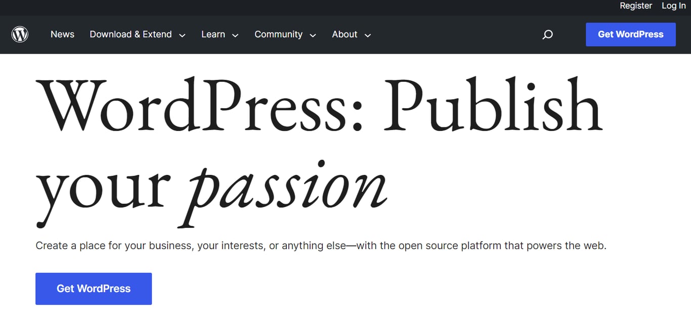Image resolution: width=691 pixels, height=329 pixels.
Task: Expand the Community dropdown chevron
Action: pyautogui.click(x=313, y=35)
